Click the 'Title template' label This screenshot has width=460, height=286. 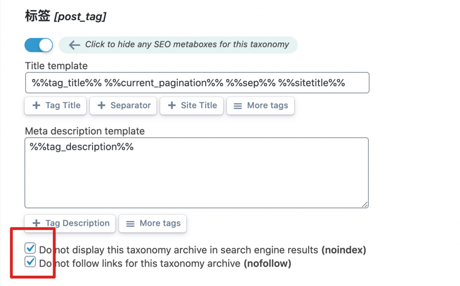coord(56,66)
